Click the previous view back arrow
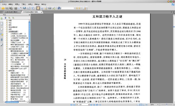Screen dimensions: 175x106 point(97,105)
